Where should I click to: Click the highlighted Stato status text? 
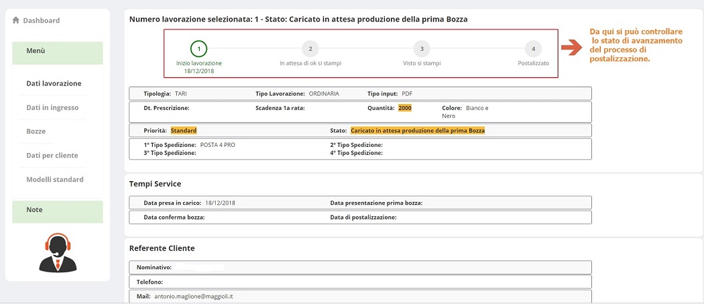(x=417, y=130)
